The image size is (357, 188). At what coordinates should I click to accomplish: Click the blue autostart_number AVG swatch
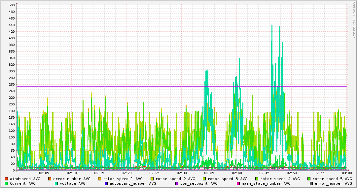point(106,183)
